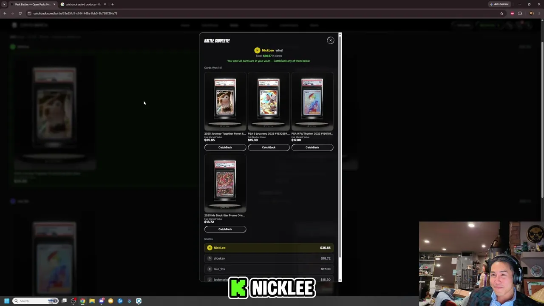
Task: Bookmark this page with the star icon
Action: click(501, 13)
